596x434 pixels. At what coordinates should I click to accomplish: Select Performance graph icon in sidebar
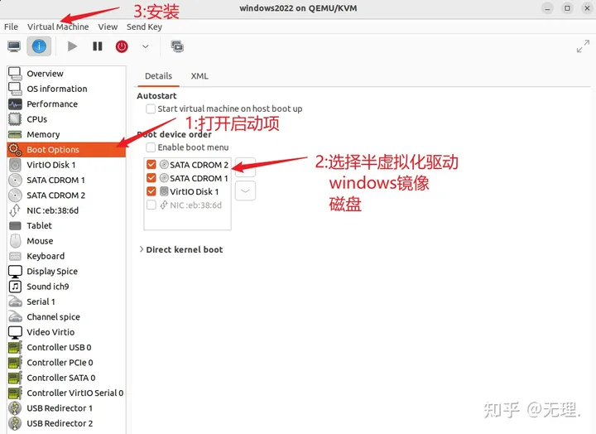point(15,104)
